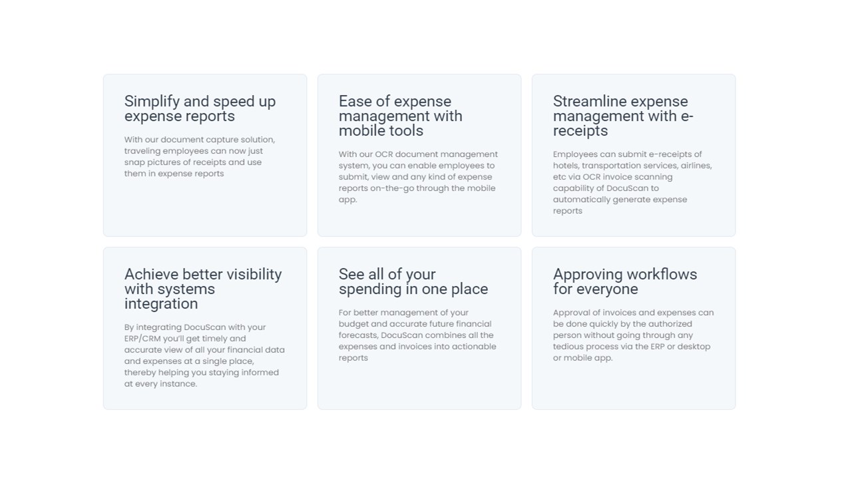852x479 pixels.
Task: Click the paragraph about submitting hotel and airline e-receipts
Action: pyautogui.click(x=632, y=182)
